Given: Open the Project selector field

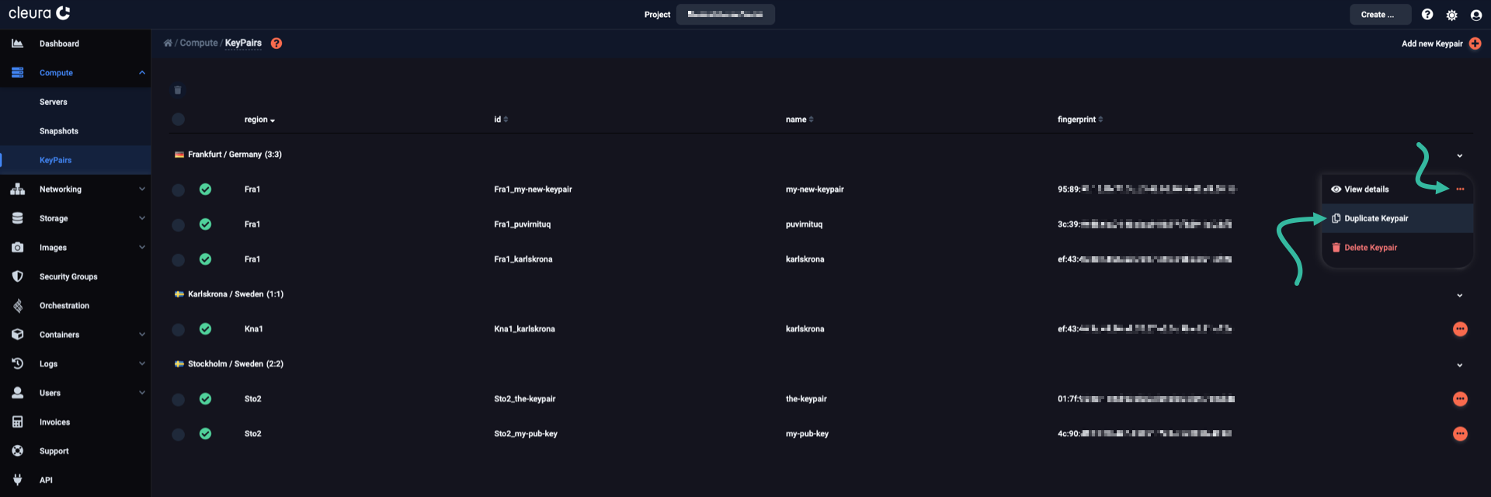Looking at the screenshot, I should coord(725,15).
